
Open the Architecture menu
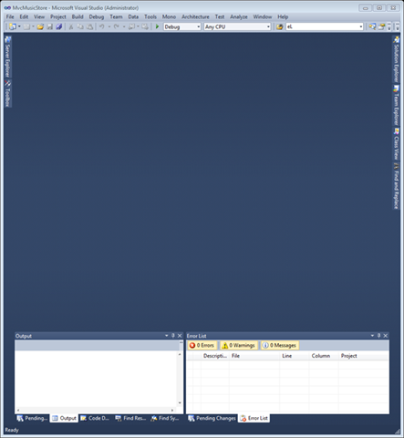coord(195,16)
